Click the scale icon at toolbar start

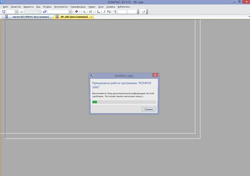pos(4,12)
